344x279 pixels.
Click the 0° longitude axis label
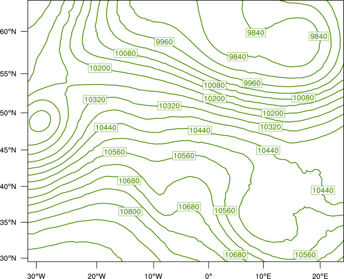point(209,276)
